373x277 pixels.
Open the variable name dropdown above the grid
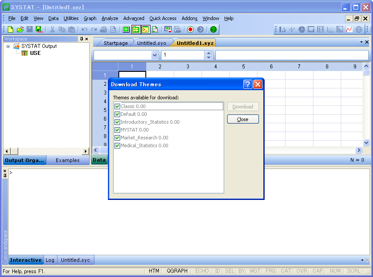click(155, 55)
